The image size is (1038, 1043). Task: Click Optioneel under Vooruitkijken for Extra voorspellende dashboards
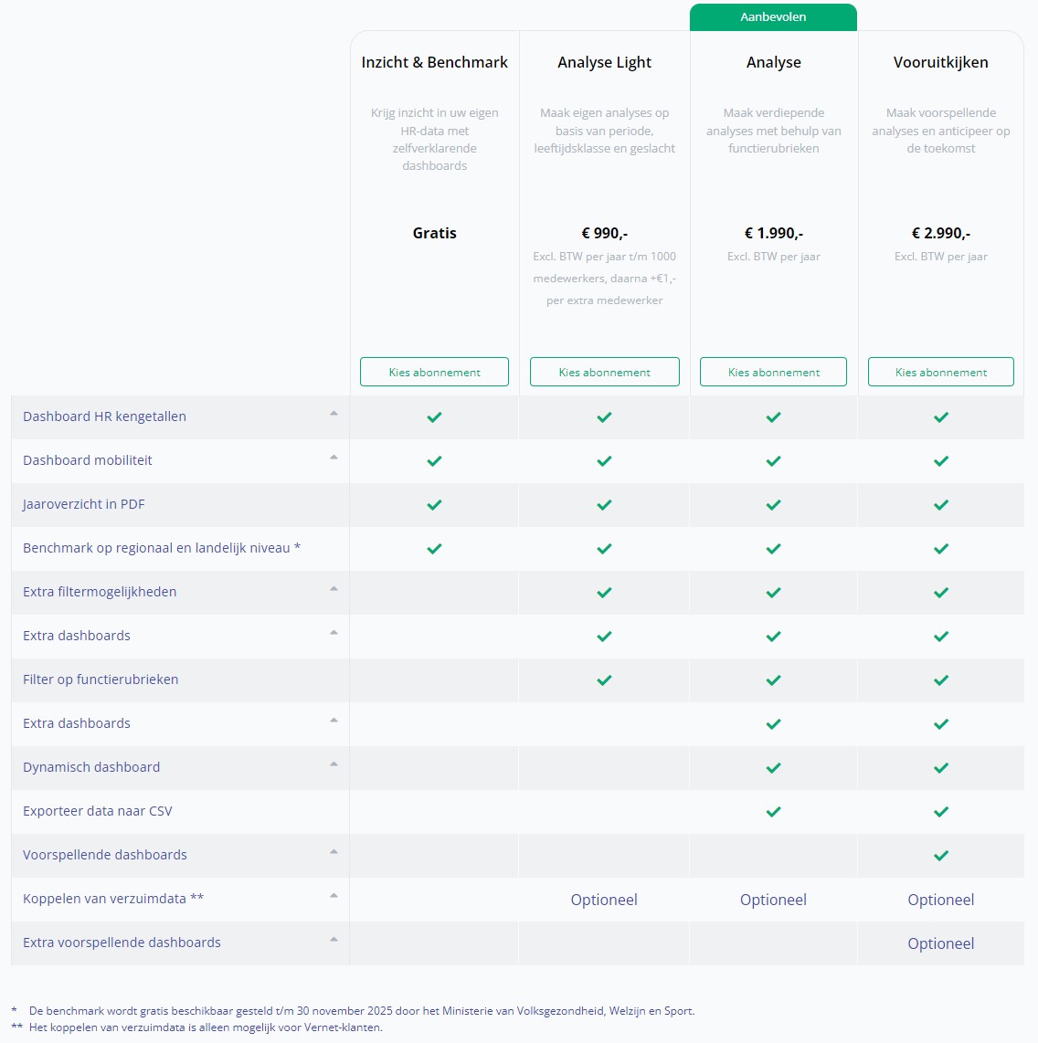tap(940, 943)
